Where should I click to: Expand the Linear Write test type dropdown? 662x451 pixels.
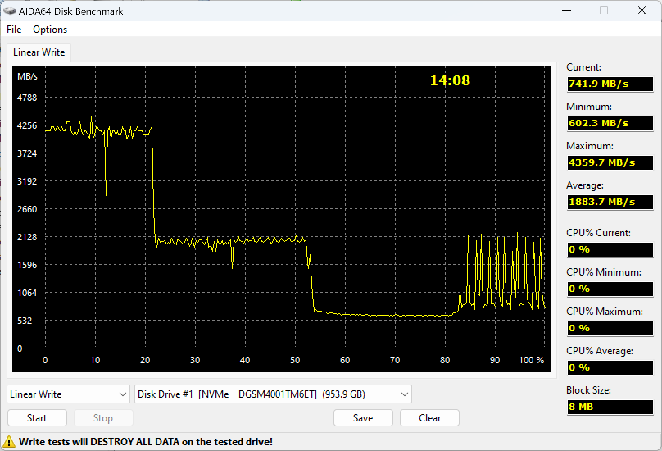tap(68, 394)
